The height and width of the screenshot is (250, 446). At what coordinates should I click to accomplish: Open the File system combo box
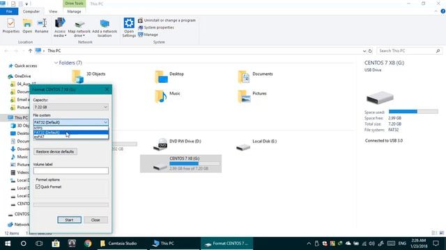click(70, 122)
